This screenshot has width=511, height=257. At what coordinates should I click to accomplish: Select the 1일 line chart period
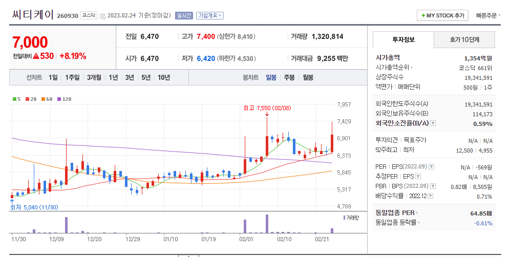point(53,77)
